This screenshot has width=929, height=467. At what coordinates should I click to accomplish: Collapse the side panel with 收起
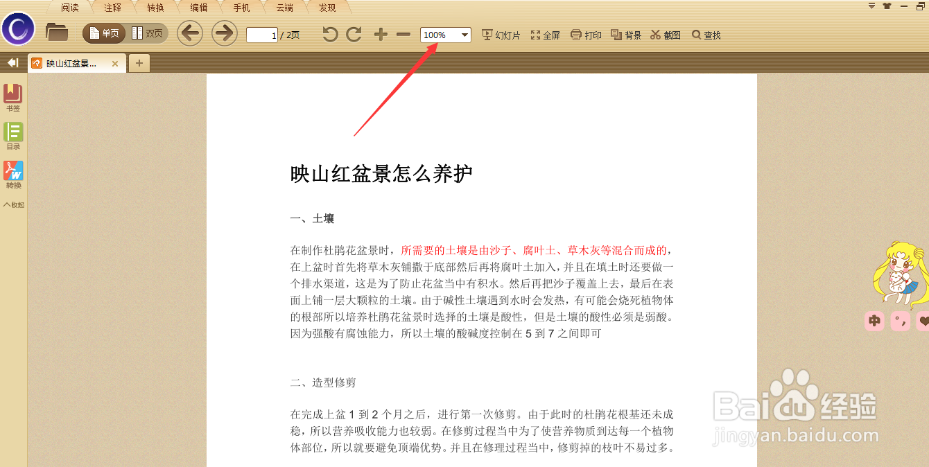(x=13, y=205)
